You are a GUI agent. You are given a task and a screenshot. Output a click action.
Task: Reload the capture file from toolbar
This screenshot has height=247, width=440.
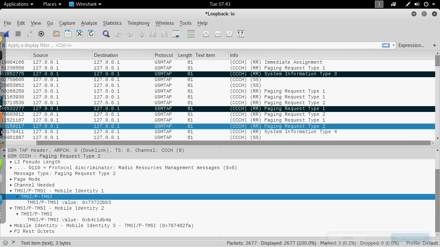tap(91, 34)
